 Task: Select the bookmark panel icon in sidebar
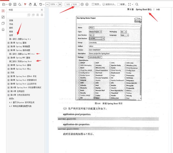(3, 11)
